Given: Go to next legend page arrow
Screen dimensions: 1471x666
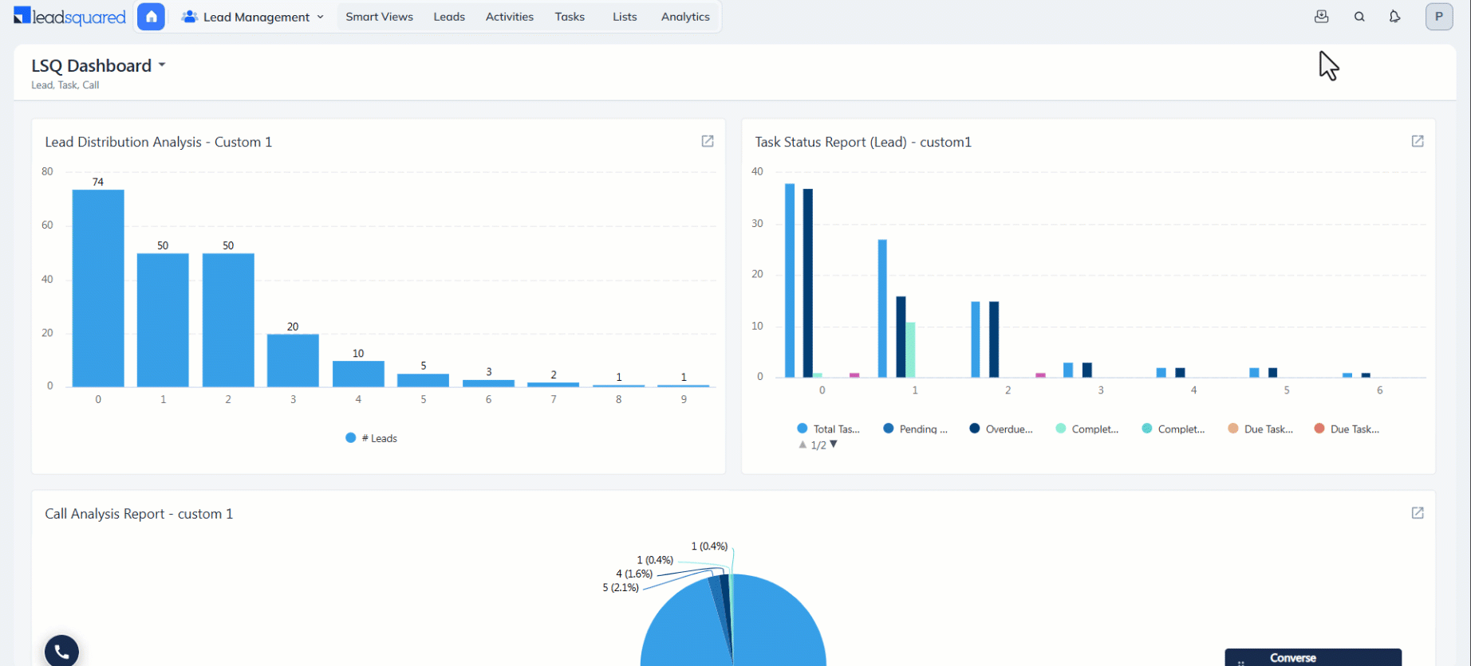Looking at the screenshot, I should 834,445.
